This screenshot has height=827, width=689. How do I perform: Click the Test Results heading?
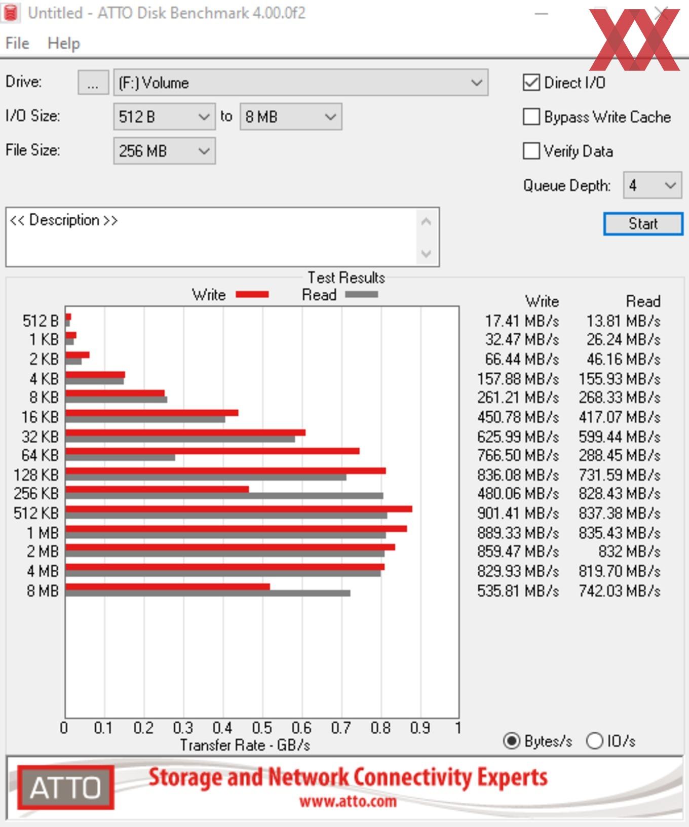click(347, 278)
